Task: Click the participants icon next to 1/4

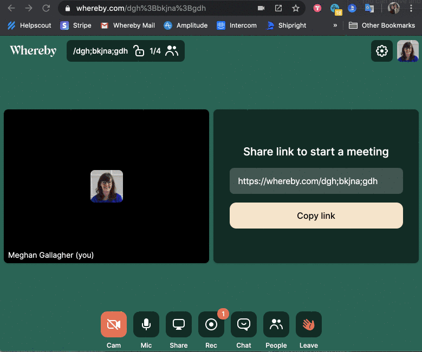Action: click(172, 51)
